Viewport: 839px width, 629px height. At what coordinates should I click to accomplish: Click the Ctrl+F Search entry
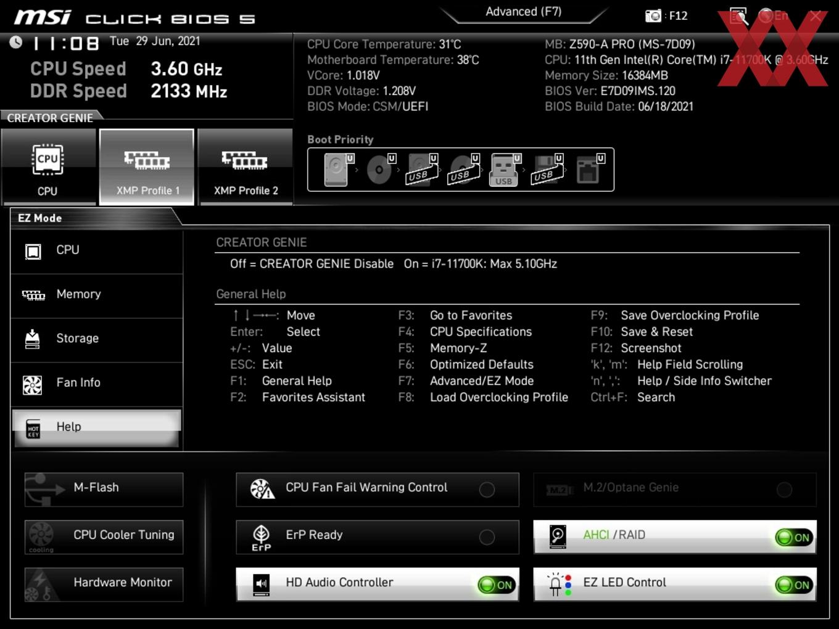[x=633, y=398]
